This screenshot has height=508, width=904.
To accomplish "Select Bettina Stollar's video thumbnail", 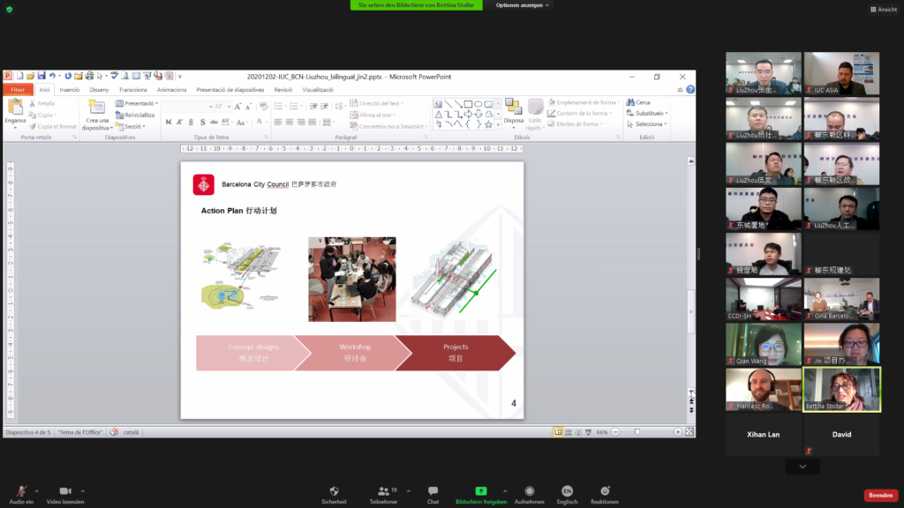I will (x=841, y=390).
